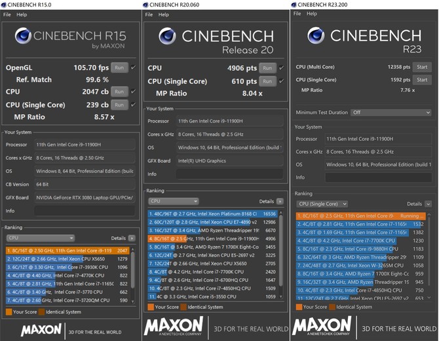Run CPU (Single Core) test in R20
The height and width of the screenshot is (341, 439).
point(267,81)
